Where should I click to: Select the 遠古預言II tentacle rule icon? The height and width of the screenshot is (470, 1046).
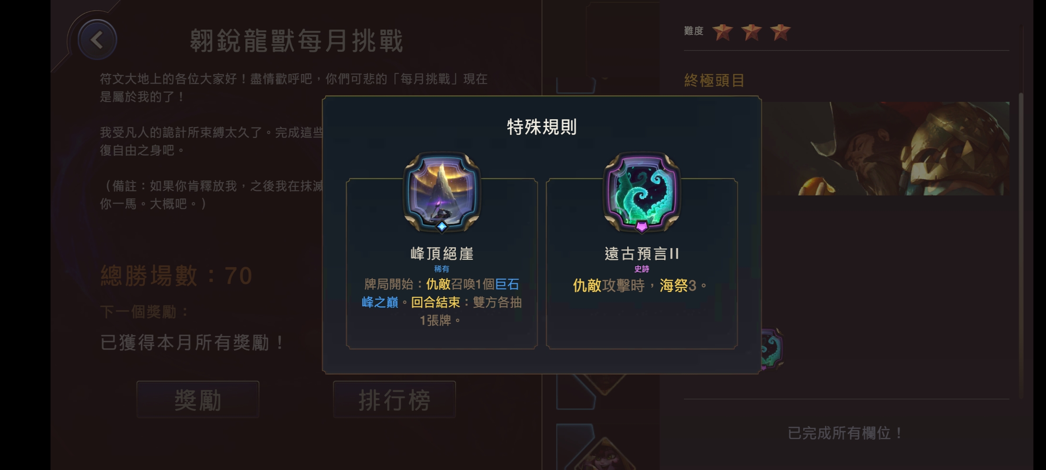[x=642, y=192]
